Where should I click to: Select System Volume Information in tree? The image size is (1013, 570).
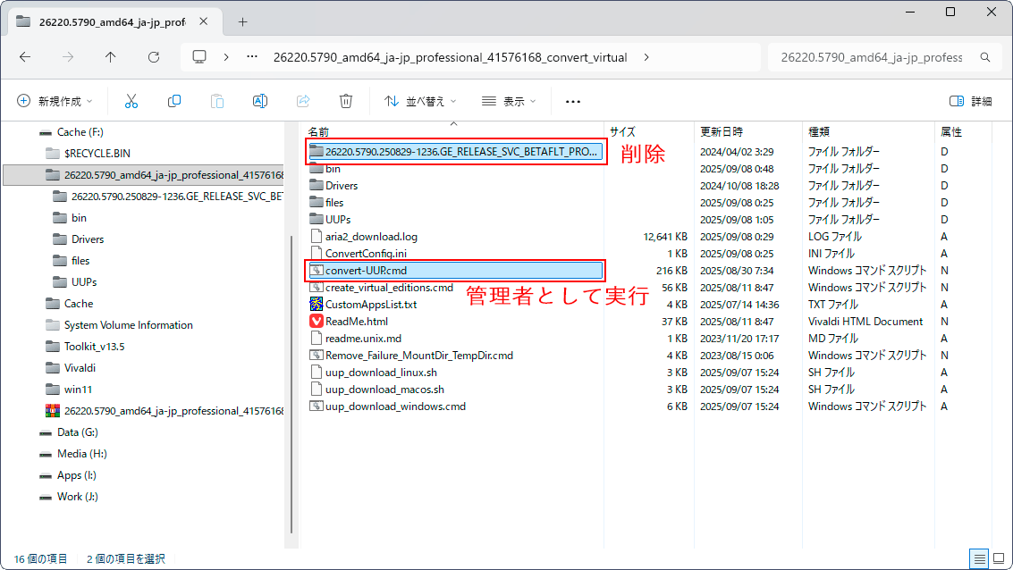coord(128,325)
